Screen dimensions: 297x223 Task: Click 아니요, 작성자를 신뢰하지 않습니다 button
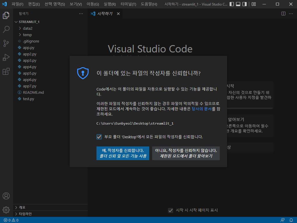click(x=186, y=153)
